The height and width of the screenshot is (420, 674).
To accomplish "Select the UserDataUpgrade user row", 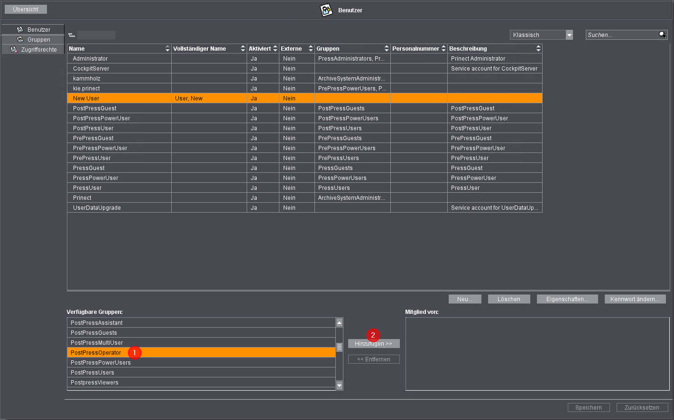I will pos(305,208).
